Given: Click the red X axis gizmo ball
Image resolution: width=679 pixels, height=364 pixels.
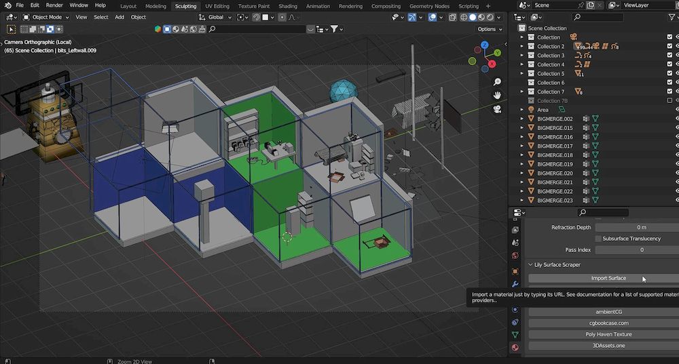Looking at the screenshot, I should tap(492, 63).
